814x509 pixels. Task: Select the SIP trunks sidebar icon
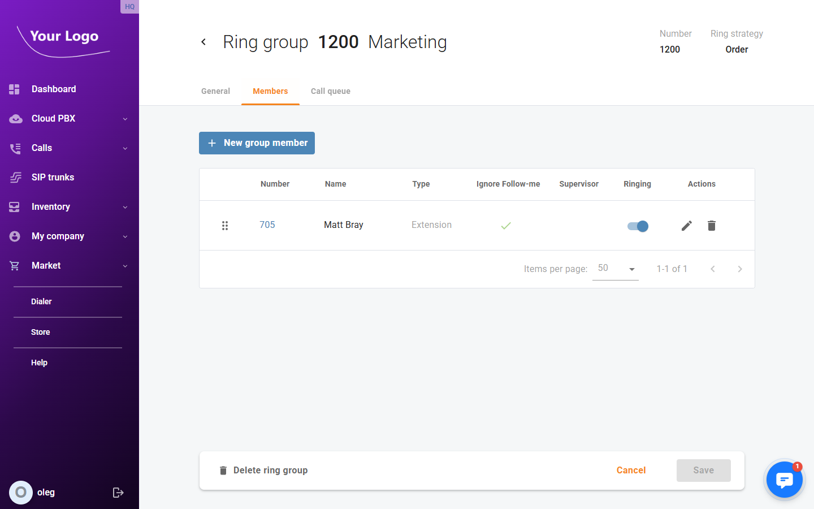coord(15,177)
